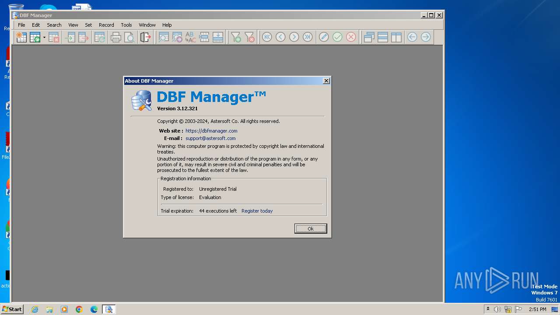Close the About DBF Manager dialog
The height and width of the screenshot is (315, 560).
pos(326,81)
